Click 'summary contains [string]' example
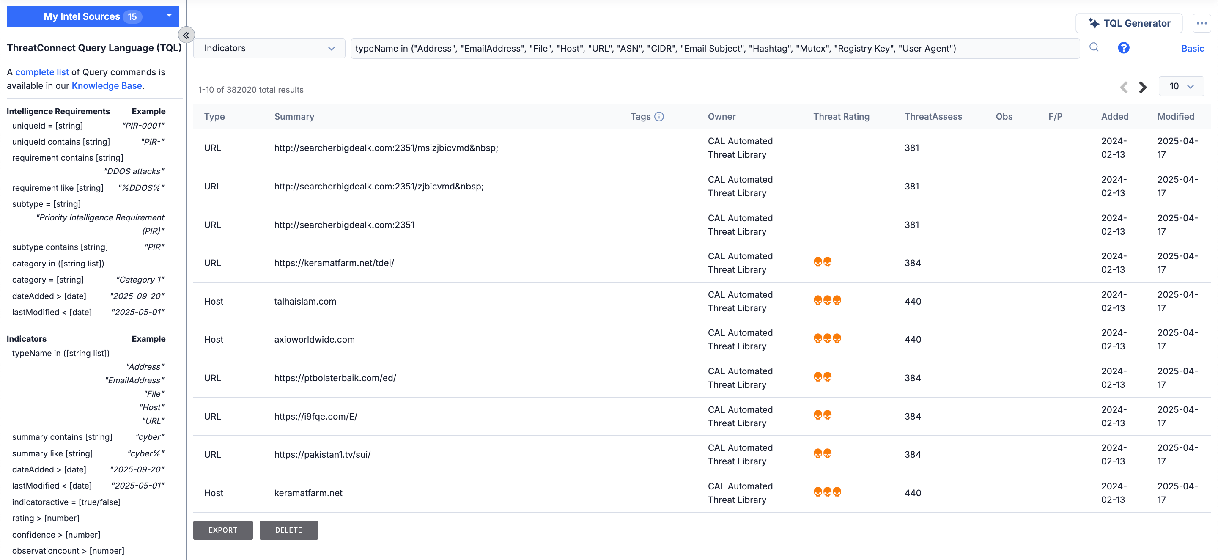 click(x=62, y=437)
